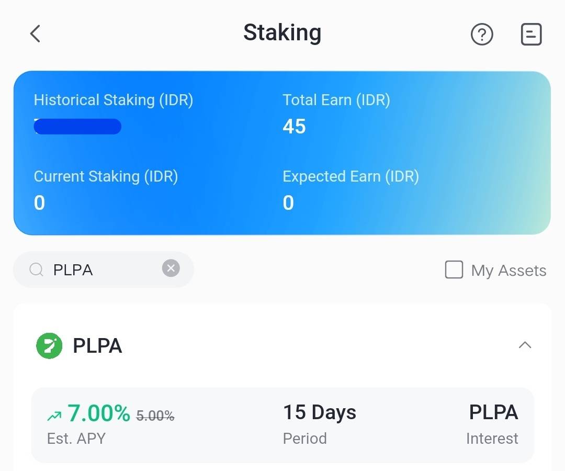This screenshot has height=471, width=565.
Task: Tap the back arrow to exit Staking
Action: click(35, 33)
